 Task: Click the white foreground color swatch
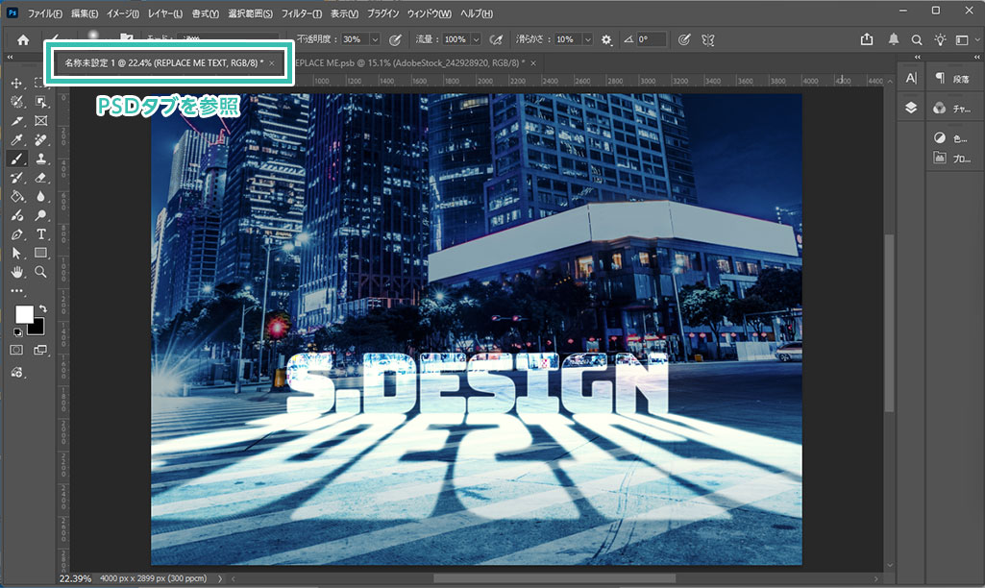(x=23, y=314)
